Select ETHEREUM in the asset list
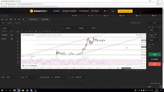Viewport: 164px width, 92px height. (7, 35)
